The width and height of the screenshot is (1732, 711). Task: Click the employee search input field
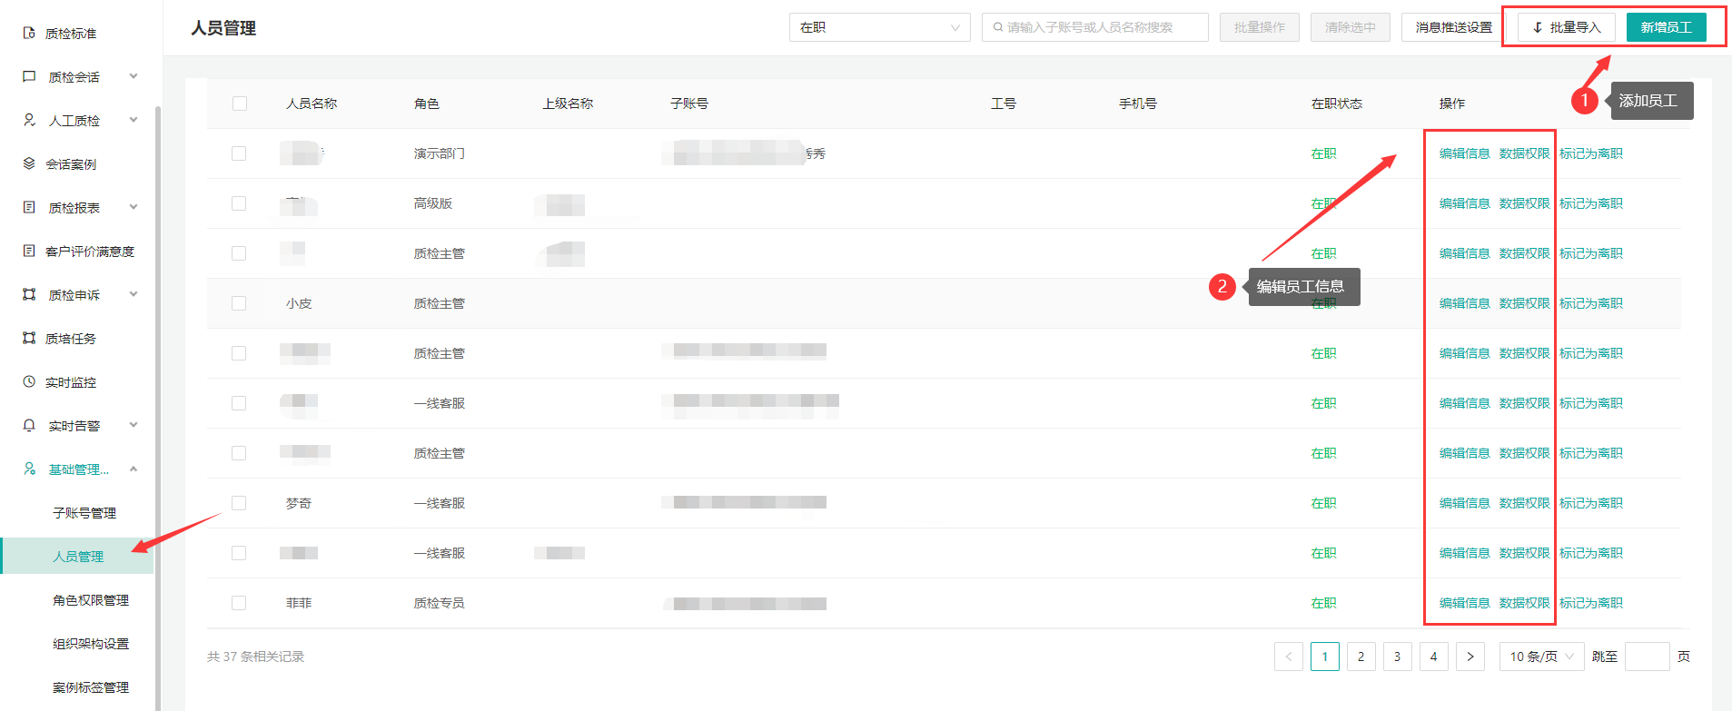[x=1095, y=27]
